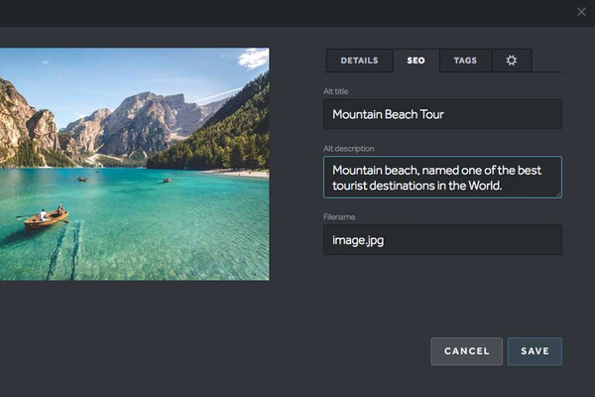Open the gear settings tab

tap(512, 61)
